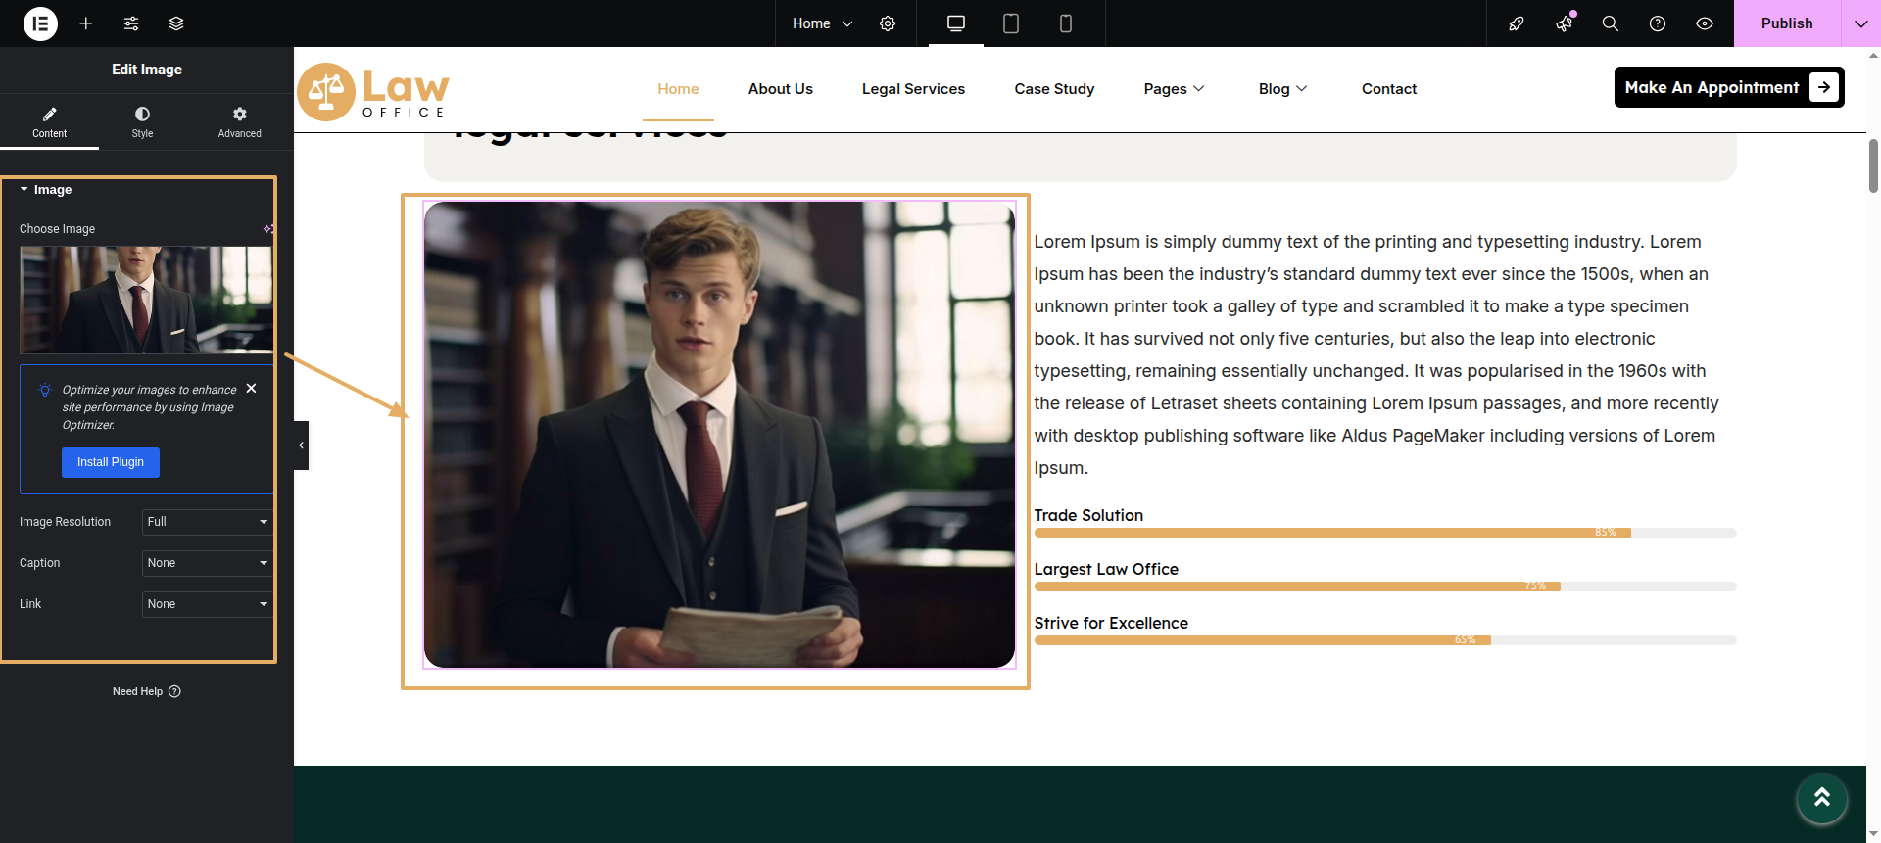Open Site Settings sliders icon
Image resolution: width=1881 pixels, height=843 pixels.
pyautogui.click(x=131, y=23)
